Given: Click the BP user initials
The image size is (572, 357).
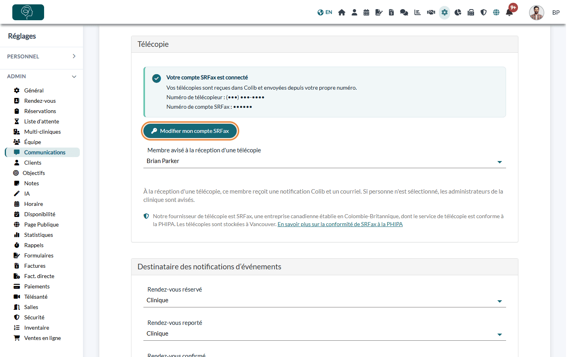Looking at the screenshot, I should [x=556, y=13].
